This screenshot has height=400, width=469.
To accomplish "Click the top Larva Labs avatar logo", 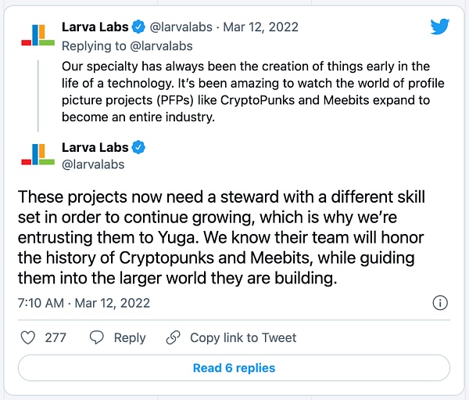I will 38,36.
